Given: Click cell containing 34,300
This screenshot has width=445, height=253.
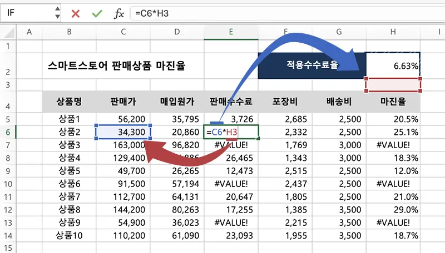Looking at the screenshot, I should click(123, 132).
